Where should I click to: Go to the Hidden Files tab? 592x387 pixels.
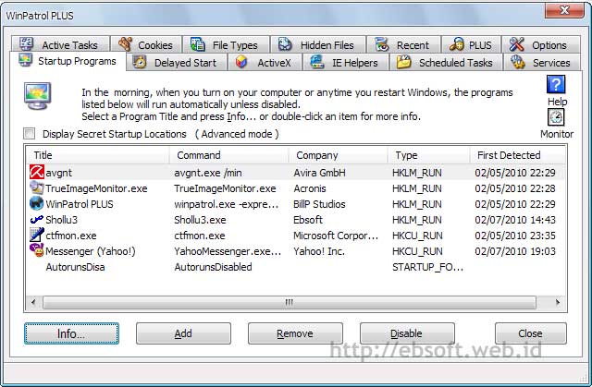318,44
